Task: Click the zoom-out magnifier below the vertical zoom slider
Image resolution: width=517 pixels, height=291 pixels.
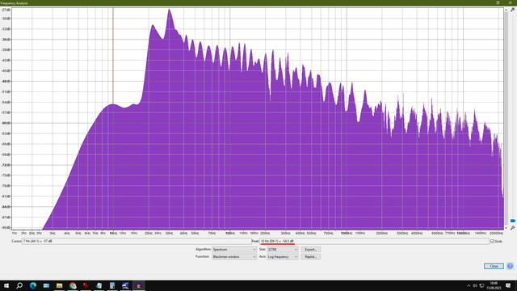Action: 513,228
